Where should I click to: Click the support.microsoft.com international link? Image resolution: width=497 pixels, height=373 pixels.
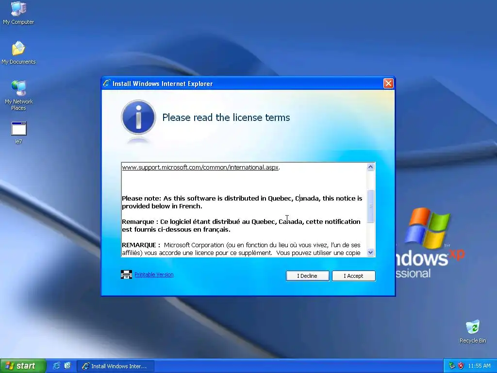pyautogui.click(x=200, y=167)
